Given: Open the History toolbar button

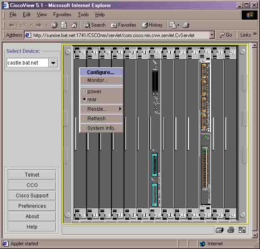Looking at the screenshot, I should (152, 25).
